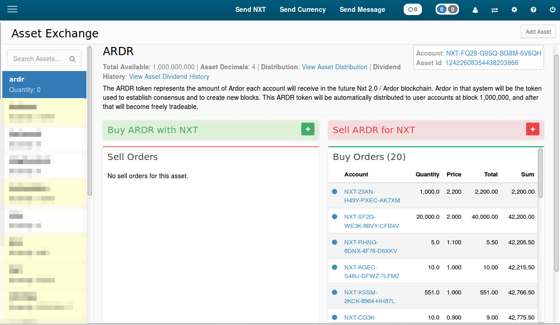The image size is (560, 325).
Task: Click total 40,000.00 in buy orders
Action: [x=484, y=217]
